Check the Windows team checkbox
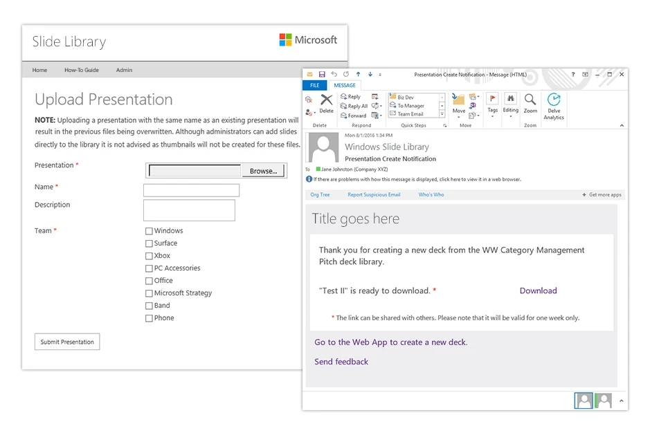Screen dimensions: 650x433 149,231
